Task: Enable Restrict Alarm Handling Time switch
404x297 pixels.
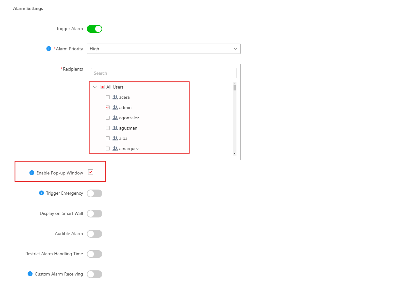Action: (95, 254)
